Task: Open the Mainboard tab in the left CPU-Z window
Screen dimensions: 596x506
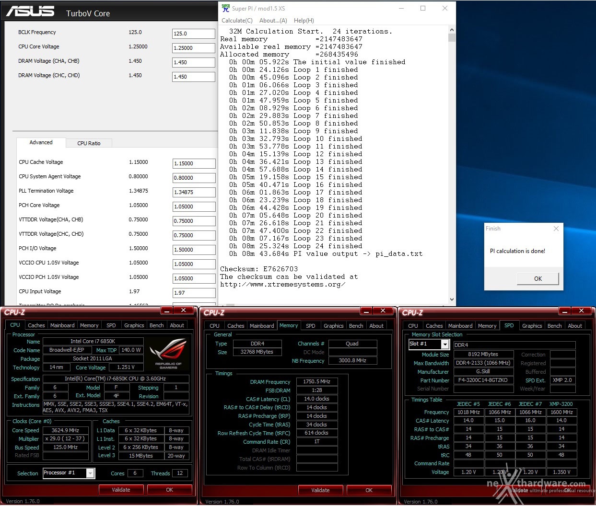Action: pyautogui.click(x=62, y=325)
